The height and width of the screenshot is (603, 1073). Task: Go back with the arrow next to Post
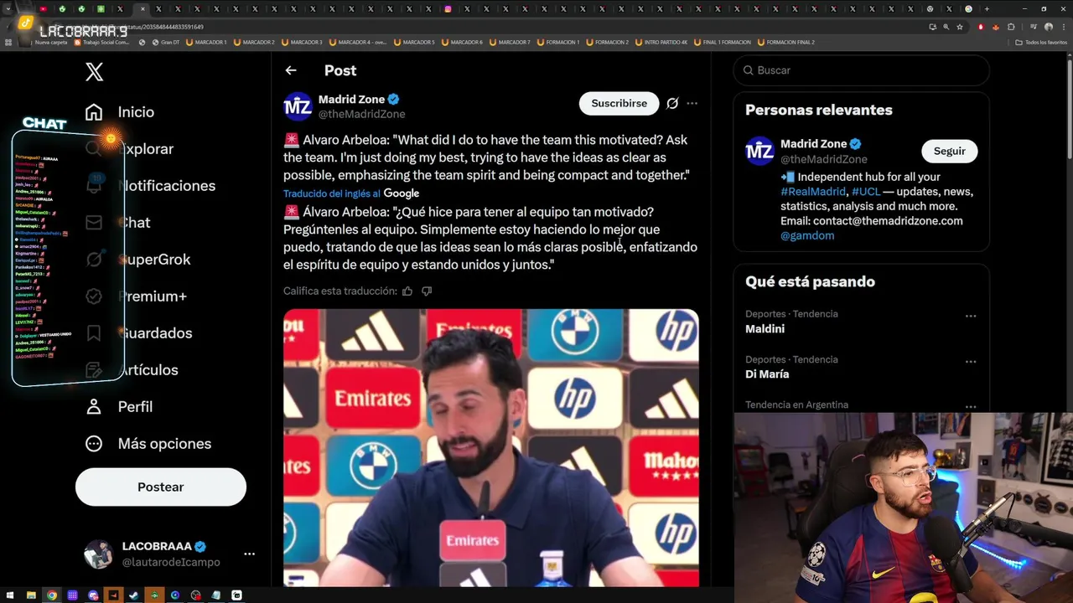tap(290, 70)
